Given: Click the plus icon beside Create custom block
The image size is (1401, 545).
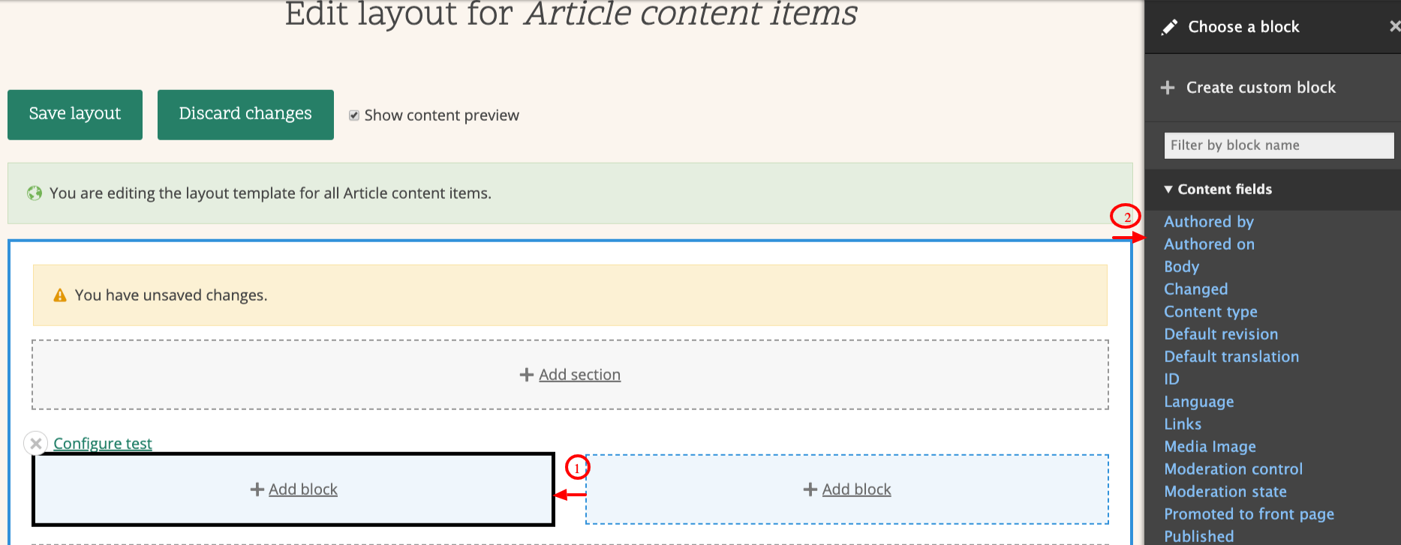Looking at the screenshot, I should click(x=1168, y=88).
